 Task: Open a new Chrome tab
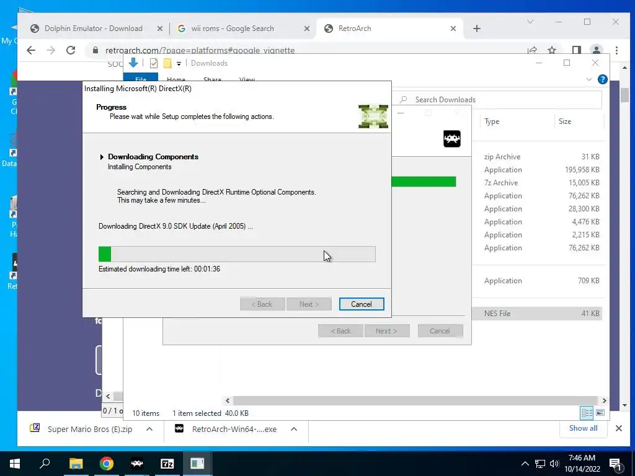477,29
